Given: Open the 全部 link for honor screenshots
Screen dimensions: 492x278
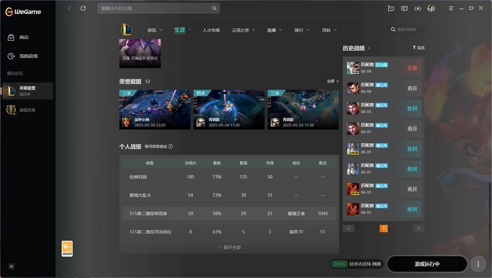Looking at the screenshot, I should 333,81.
